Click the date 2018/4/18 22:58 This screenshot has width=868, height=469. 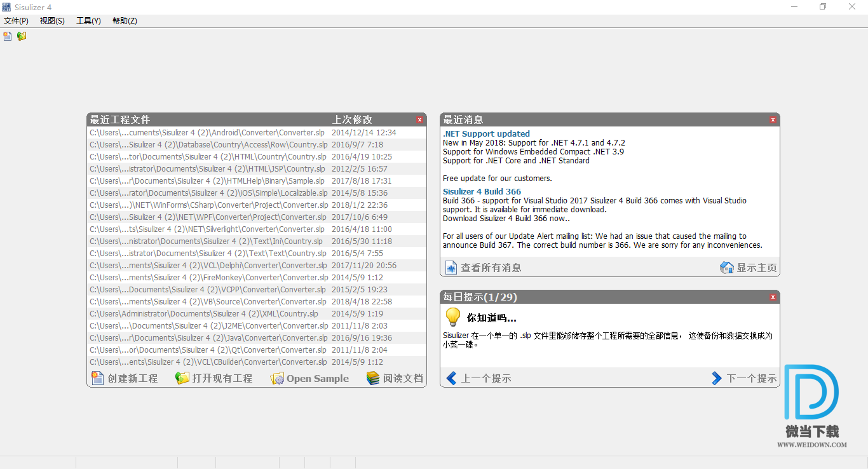click(362, 302)
